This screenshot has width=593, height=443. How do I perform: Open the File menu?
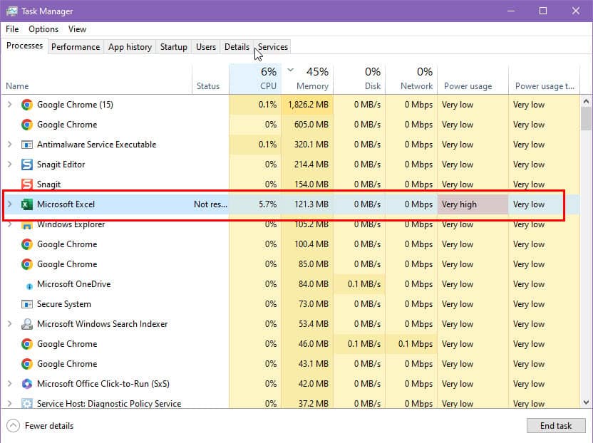pos(12,29)
